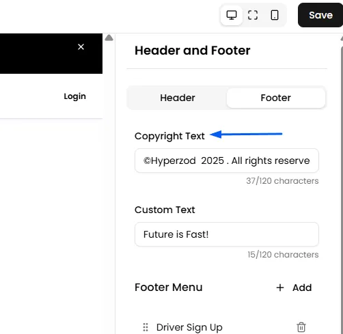343x334 pixels.
Task: Click the Copyright Text label
Action: [x=169, y=136]
